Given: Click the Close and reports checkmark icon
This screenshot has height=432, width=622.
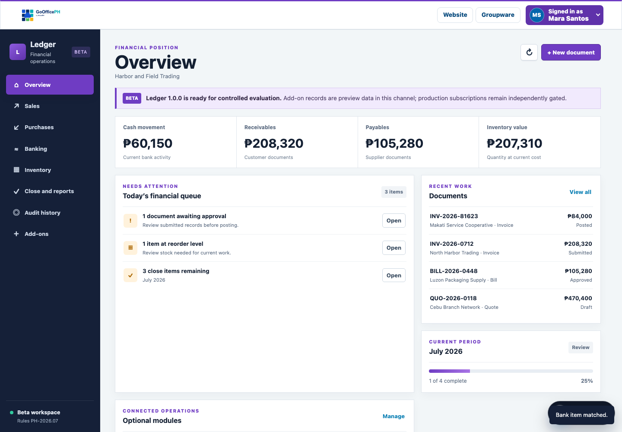Looking at the screenshot, I should [x=16, y=191].
